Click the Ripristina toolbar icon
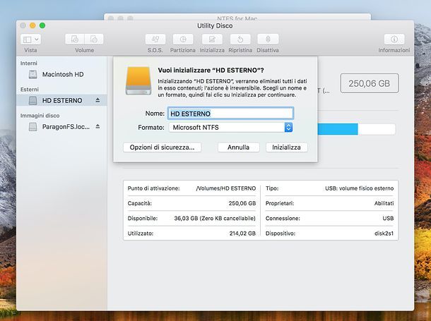The height and width of the screenshot is (321, 431). coord(240,40)
